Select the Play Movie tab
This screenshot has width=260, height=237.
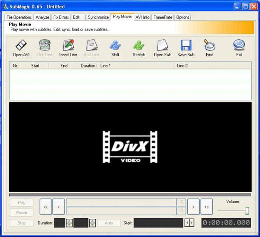point(122,17)
